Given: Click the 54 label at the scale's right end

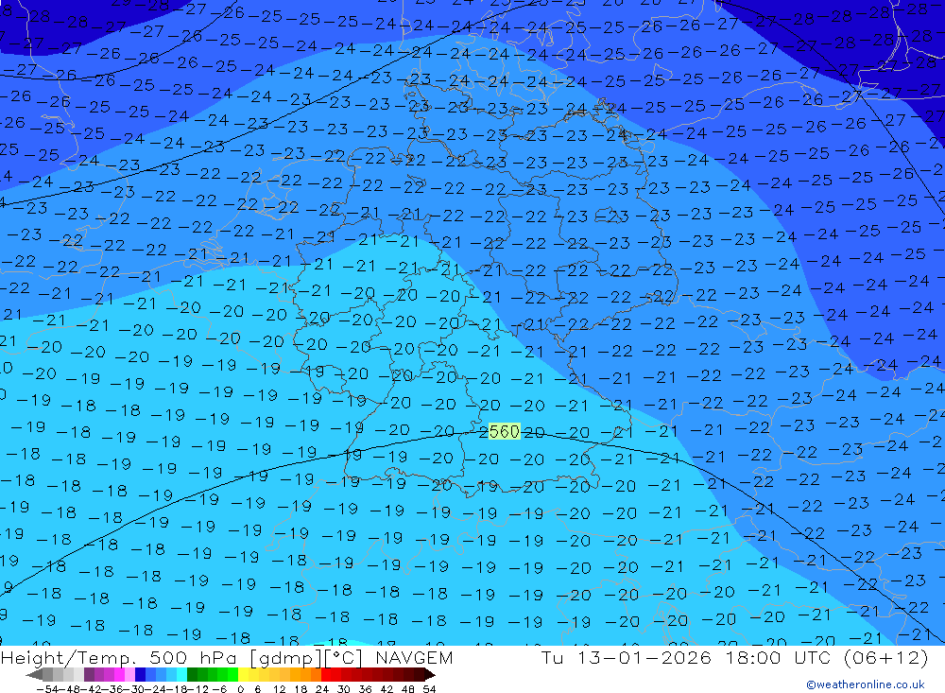Looking at the screenshot, I should pyautogui.click(x=429, y=688).
